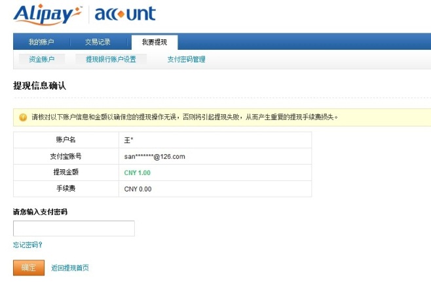Click the yellow warning notice text
This screenshot has width=431, height=282.
(x=183, y=117)
